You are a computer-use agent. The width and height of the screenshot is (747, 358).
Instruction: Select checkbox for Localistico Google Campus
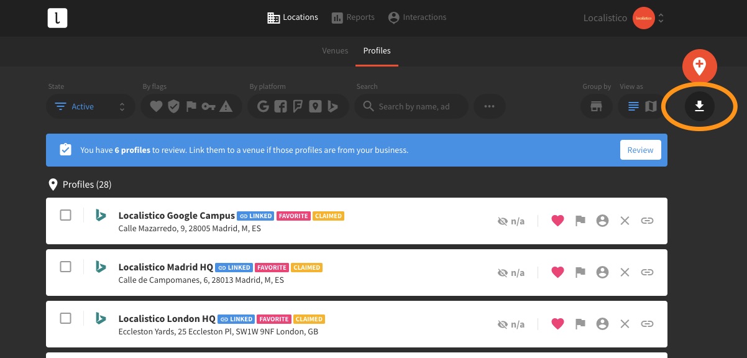[x=65, y=215]
